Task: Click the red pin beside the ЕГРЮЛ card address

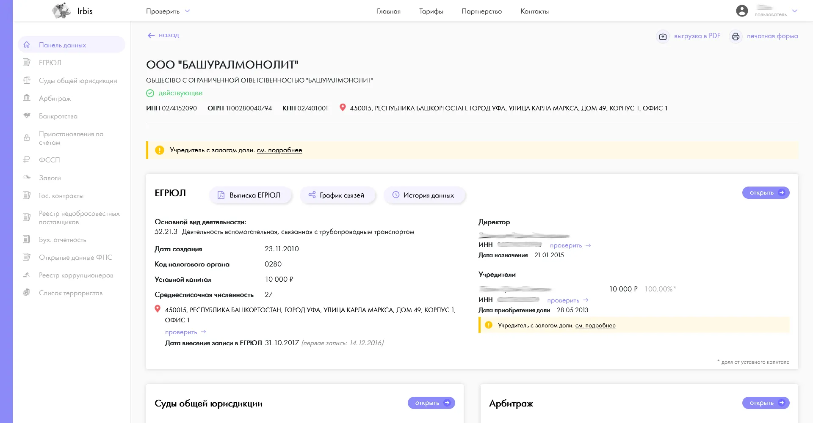Action: (158, 309)
